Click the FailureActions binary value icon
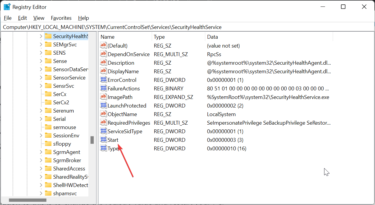 pyautogui.click(x=103, y=88)
